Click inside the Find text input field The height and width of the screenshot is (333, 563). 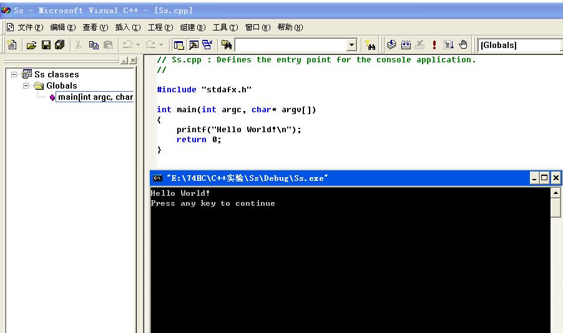click(291, 46)
